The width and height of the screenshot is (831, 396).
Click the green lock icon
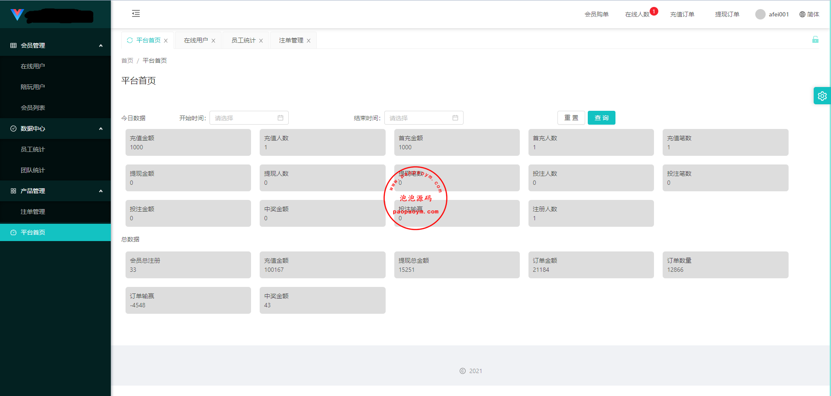(x=815, y=39)
